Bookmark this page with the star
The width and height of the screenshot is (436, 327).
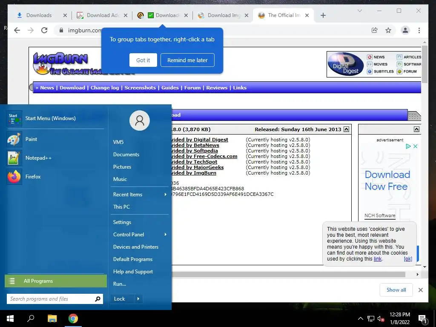pyautogui.click(x=388, y=30)
